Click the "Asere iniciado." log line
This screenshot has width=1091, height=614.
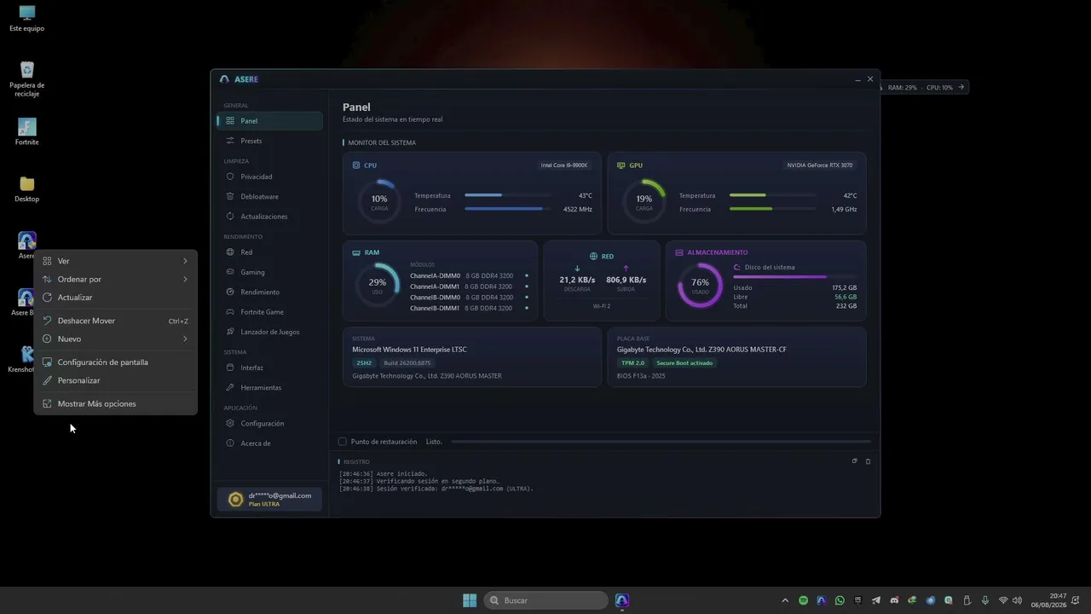click(x=401, y=473)
